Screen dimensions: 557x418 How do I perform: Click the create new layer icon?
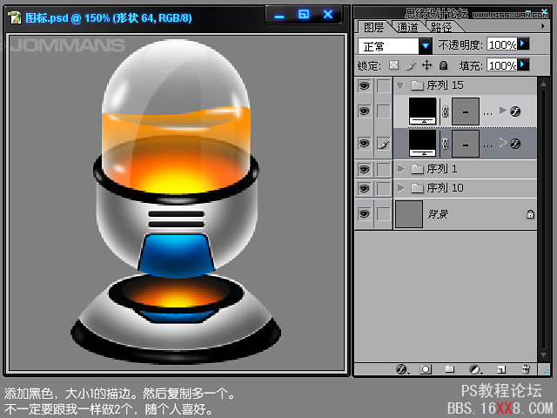click(500, 369)
